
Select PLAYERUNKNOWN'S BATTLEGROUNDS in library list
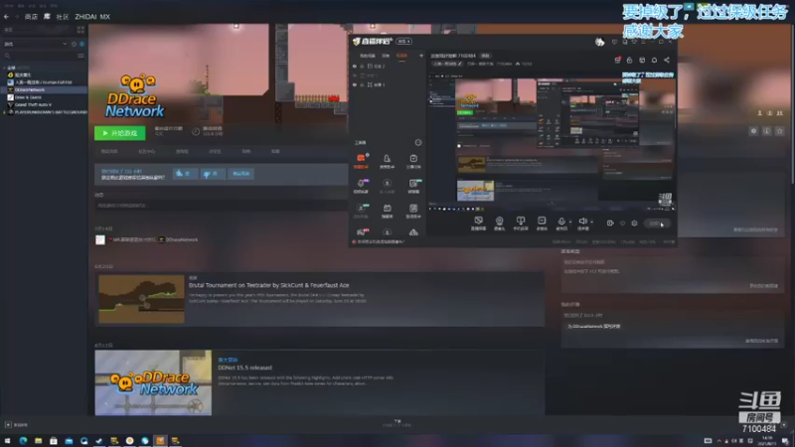48,112
